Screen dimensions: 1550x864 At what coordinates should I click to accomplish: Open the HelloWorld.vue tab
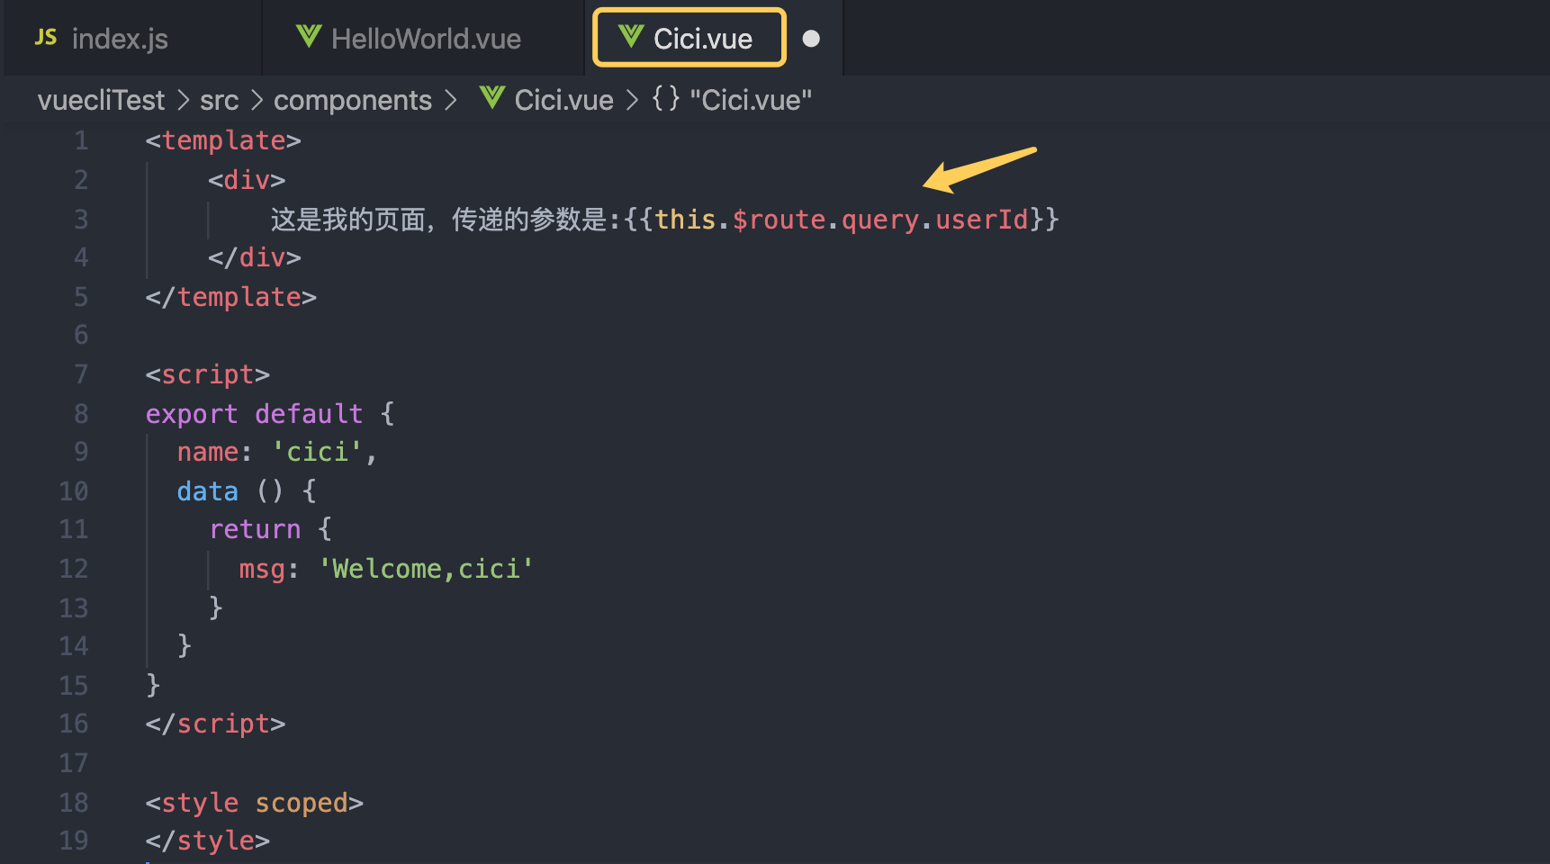(x=424, y=38)
